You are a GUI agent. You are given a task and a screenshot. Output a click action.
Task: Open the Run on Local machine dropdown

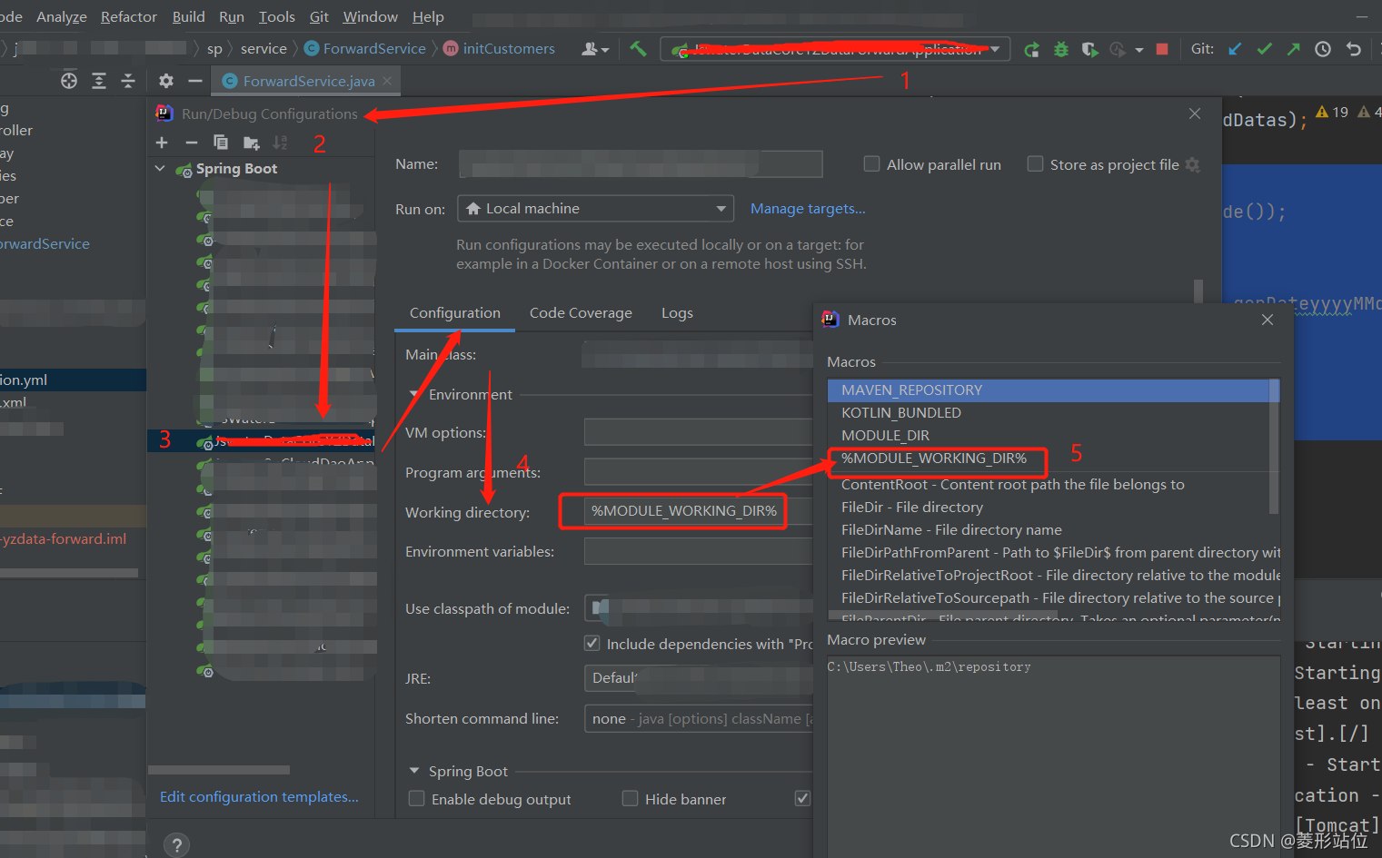click(x=595, y=209)
